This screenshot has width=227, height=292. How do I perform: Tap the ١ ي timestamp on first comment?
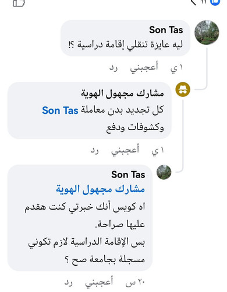click(176, 68)
